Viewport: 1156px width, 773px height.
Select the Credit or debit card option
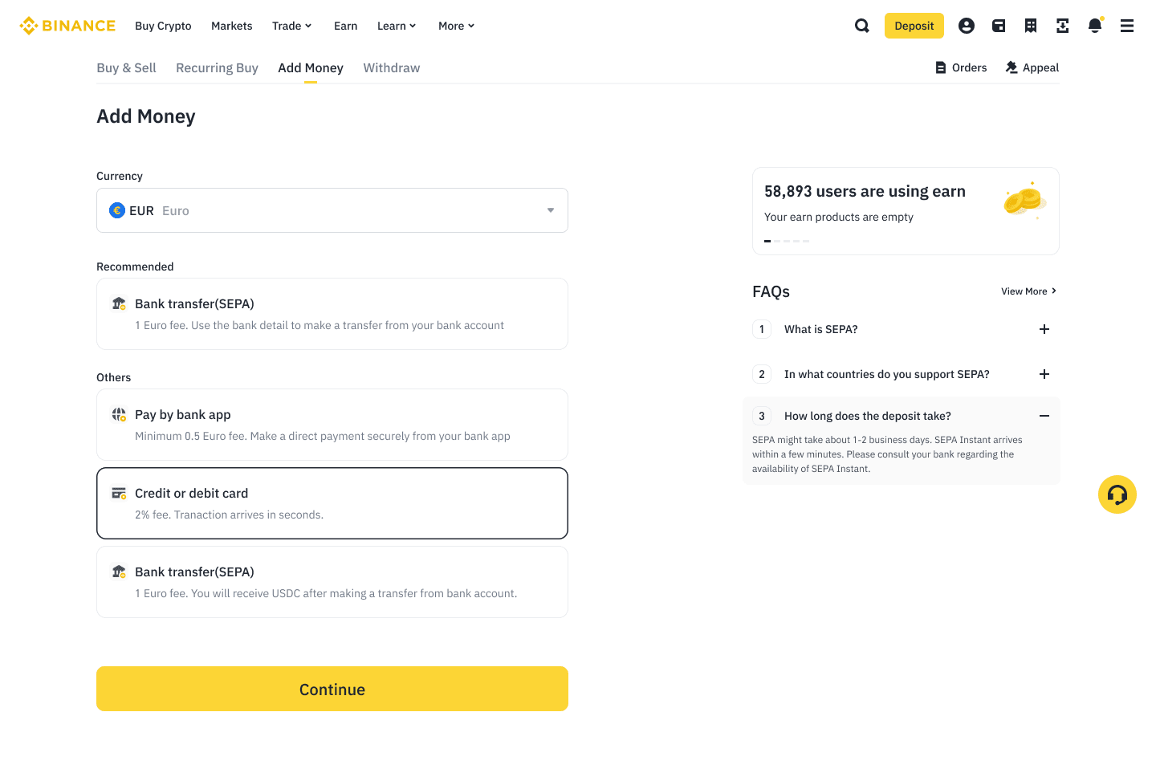point(332,503)
